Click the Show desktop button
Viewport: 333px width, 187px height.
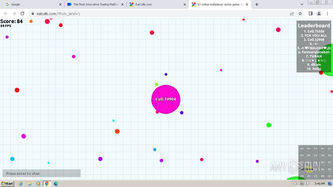(330, 184)
